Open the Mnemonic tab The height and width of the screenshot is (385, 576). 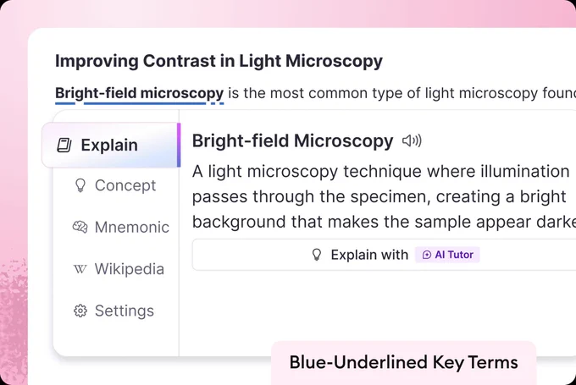(x=120, y=227)
